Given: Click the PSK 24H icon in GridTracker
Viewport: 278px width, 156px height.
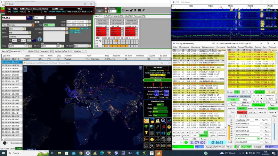Looking at the screenshot, I should pyautogui.click(x=158, y=146).
